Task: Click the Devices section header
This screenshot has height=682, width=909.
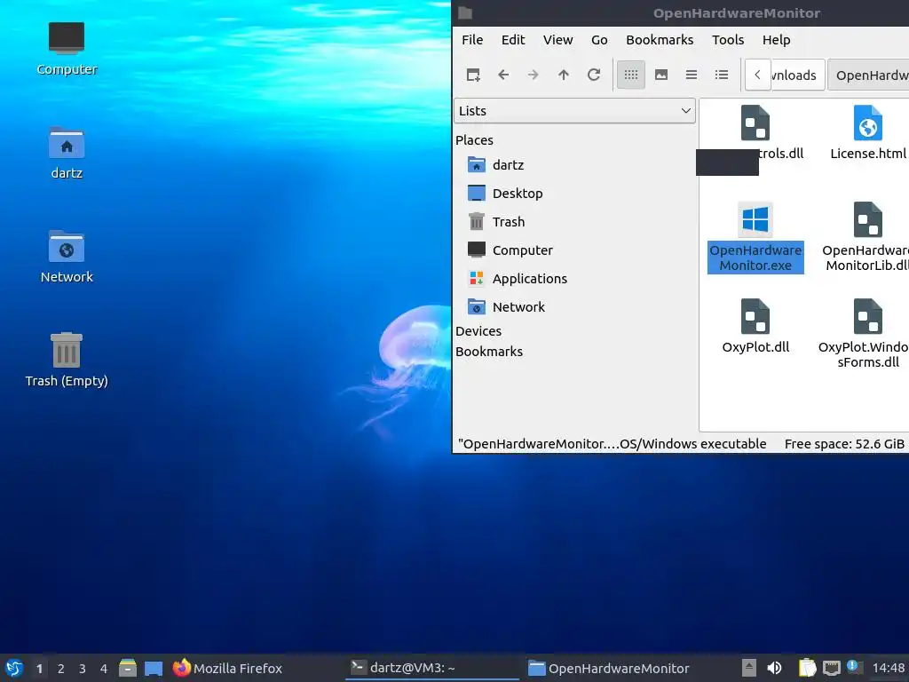Action: point(478,331)
